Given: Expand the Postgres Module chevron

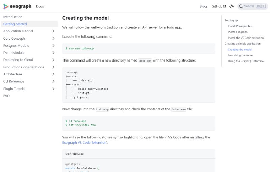Looking at the screenshot, I should click(53, 46).
